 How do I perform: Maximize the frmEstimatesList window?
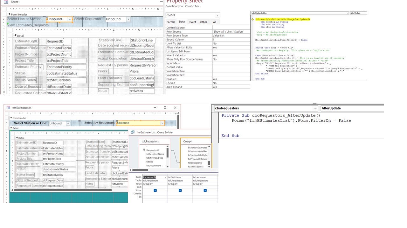click(165, 108)
